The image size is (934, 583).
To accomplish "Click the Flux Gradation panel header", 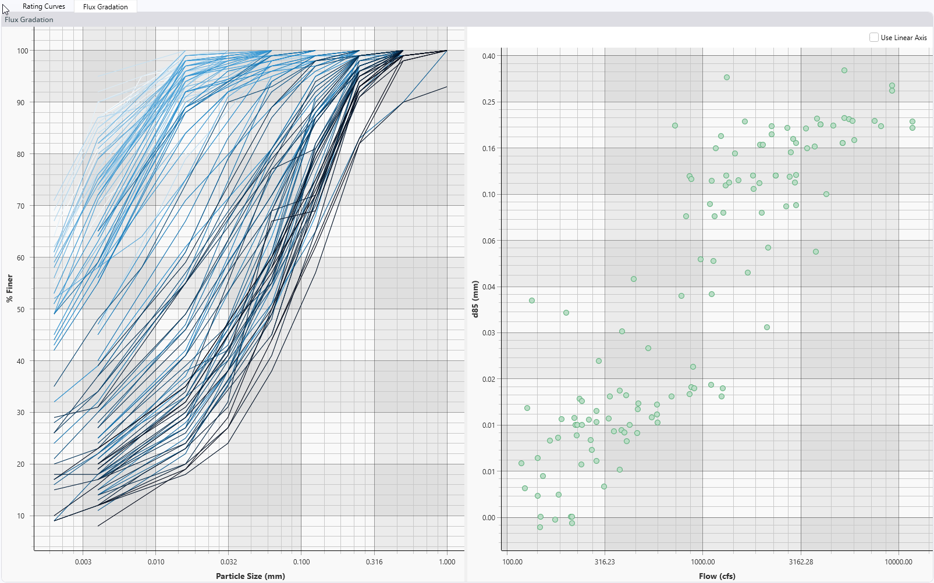I will (29, 20).
